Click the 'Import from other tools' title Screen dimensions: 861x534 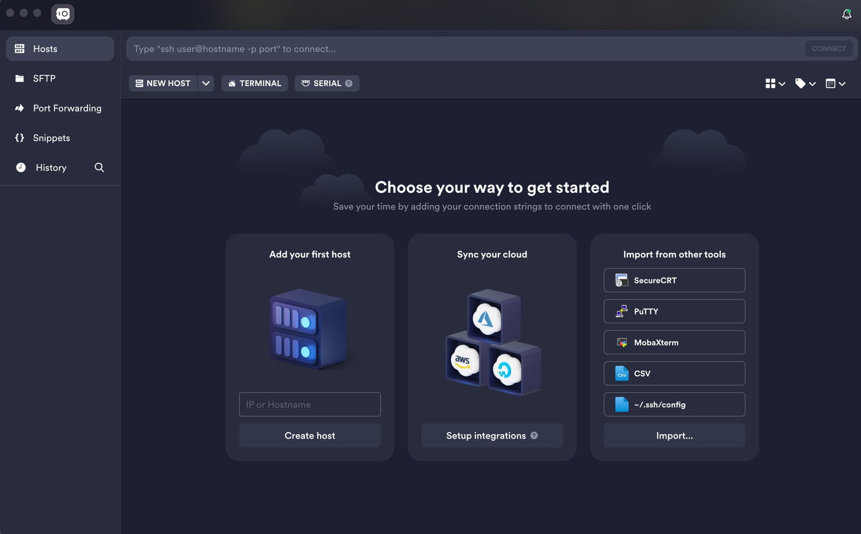(674, 254)
